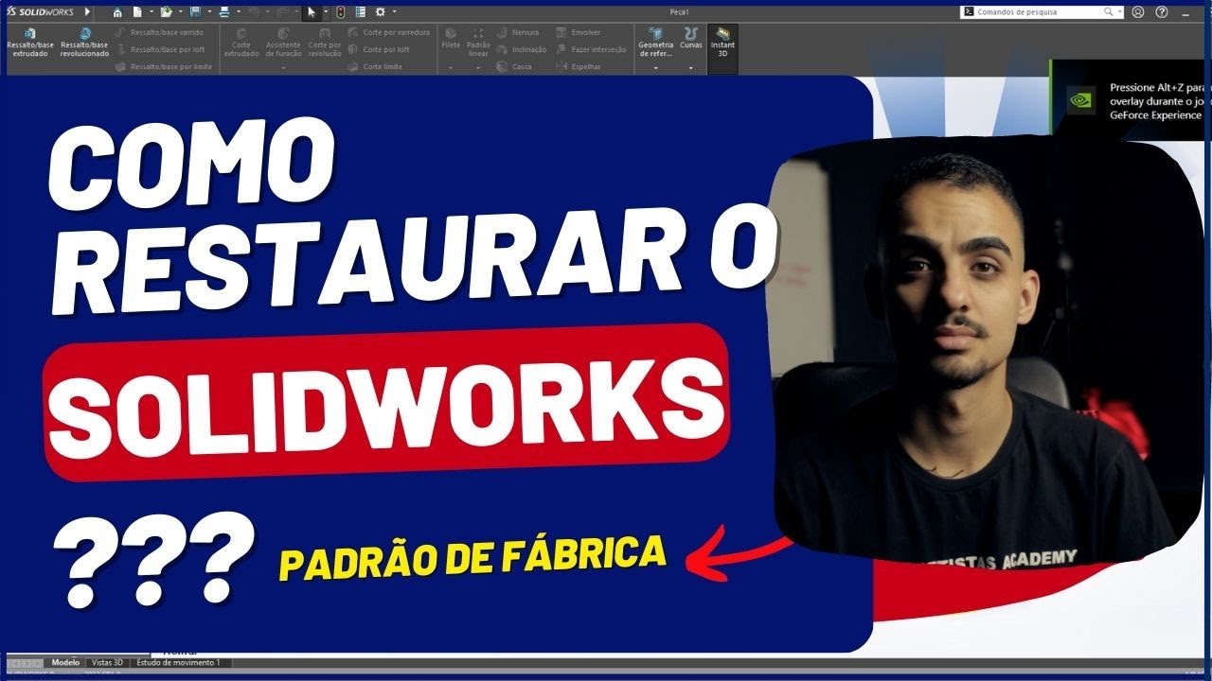1212x681 pixels.
Task: Choose the Espelhar command
Action: [579, 66]
